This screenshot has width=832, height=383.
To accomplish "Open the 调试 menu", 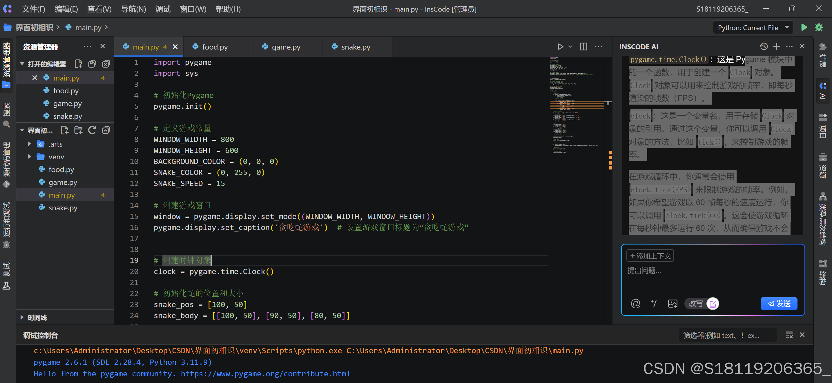I will pyautogui.click(x=163, y=9).
